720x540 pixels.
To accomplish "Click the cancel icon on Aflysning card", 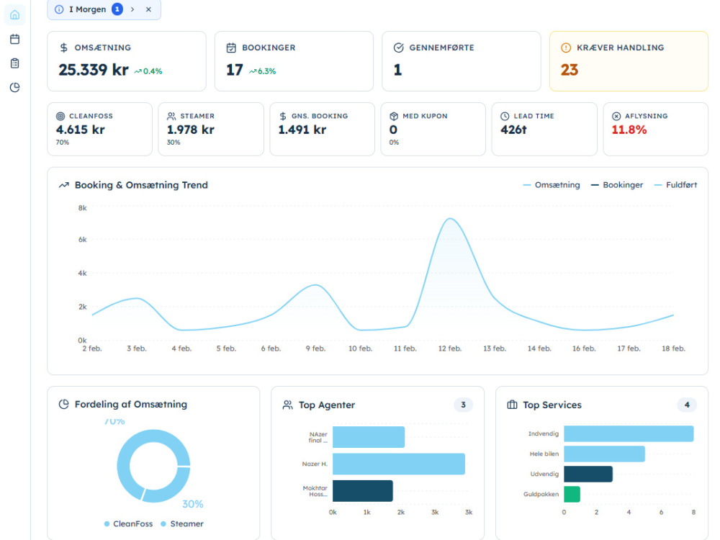I will 616,116.
